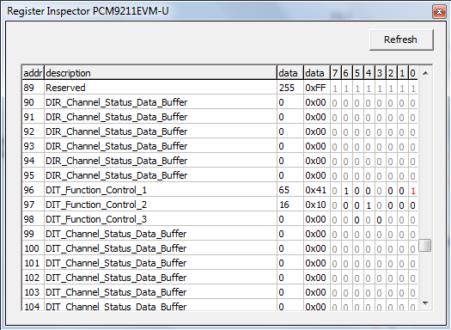
Task: Toggle bit 5 of register 98
Action: (x=357, y=220)
